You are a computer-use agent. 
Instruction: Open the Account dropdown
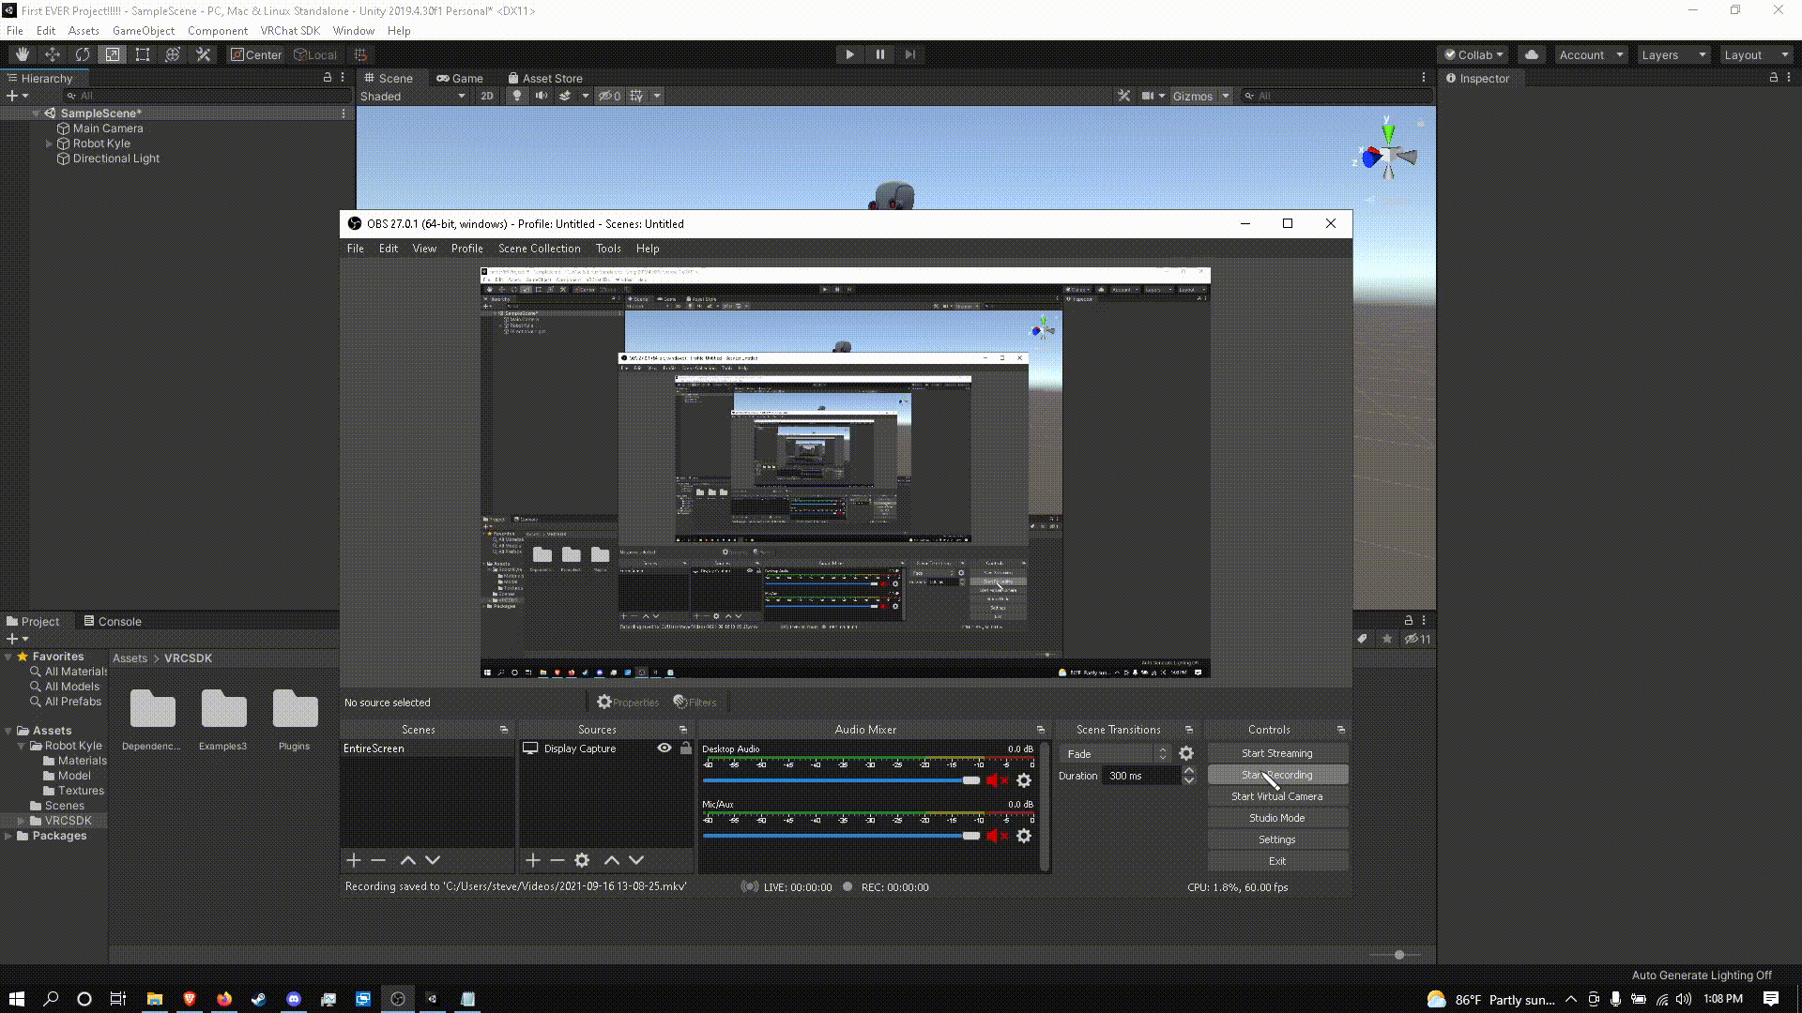pyautogui.click(x=1591, y=54)
